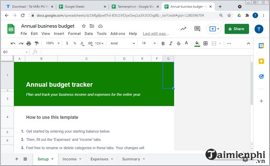Open the Calendar side panel icon
This screenshot has width=270, height=166.
(261, 46)
